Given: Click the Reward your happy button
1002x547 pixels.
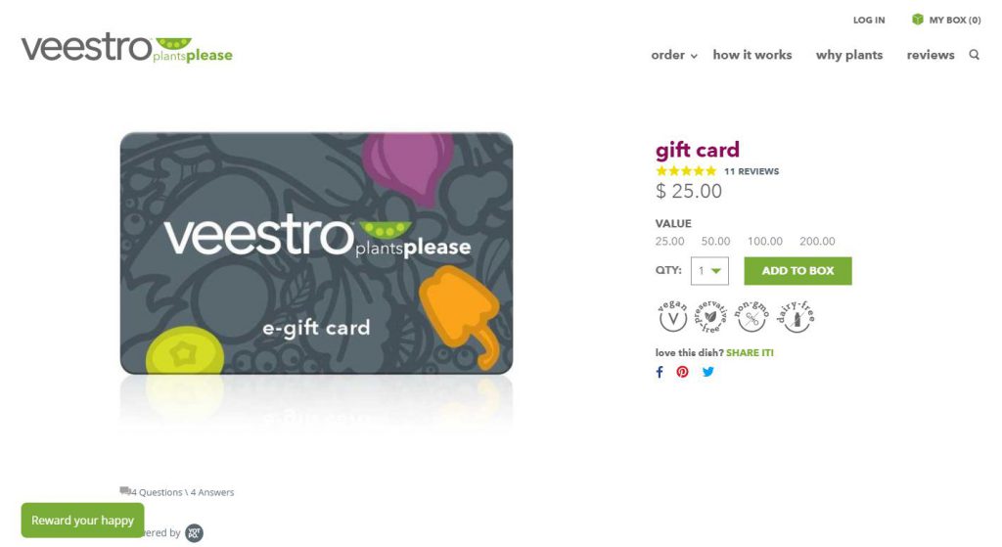Looking at the screenshot, I should click(x=82, y=521).
